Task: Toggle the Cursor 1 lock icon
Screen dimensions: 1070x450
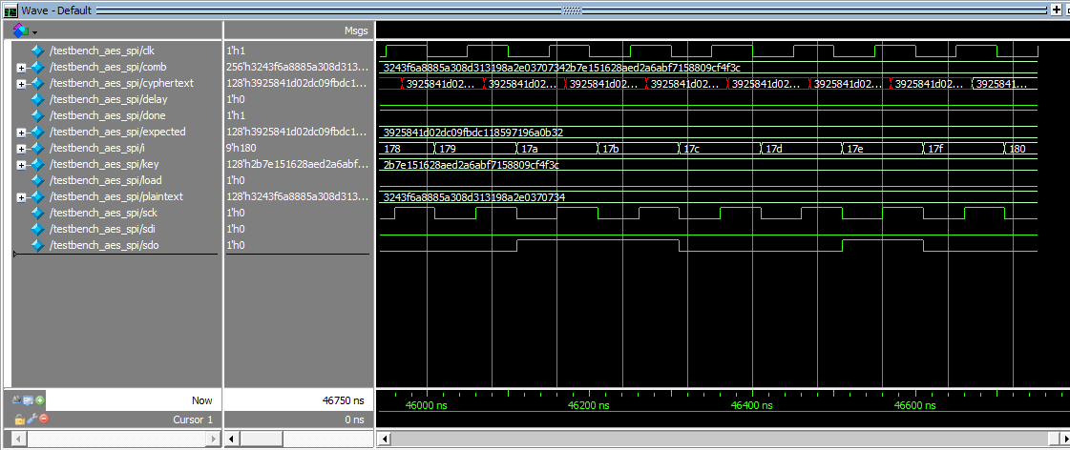Action: [19, 419]
